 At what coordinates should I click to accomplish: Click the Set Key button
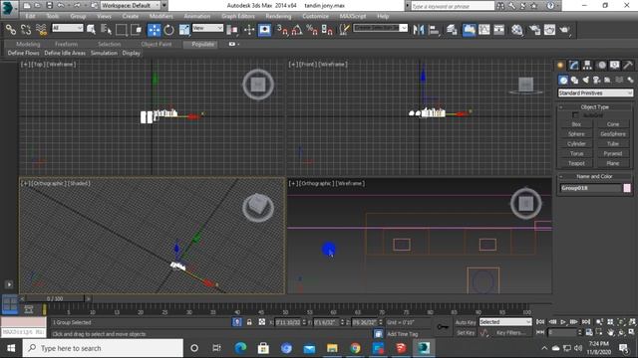[466, 333]
